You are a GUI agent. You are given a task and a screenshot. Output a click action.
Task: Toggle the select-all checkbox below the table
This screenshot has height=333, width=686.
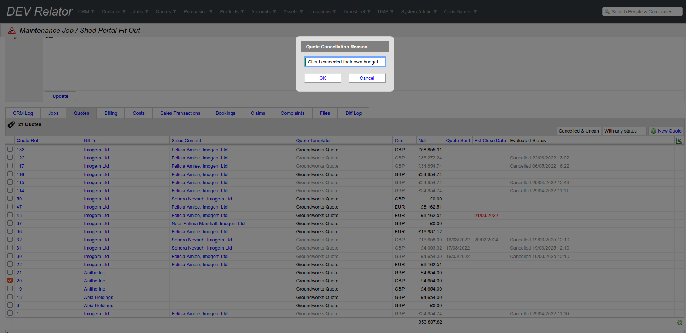point(10,322)
